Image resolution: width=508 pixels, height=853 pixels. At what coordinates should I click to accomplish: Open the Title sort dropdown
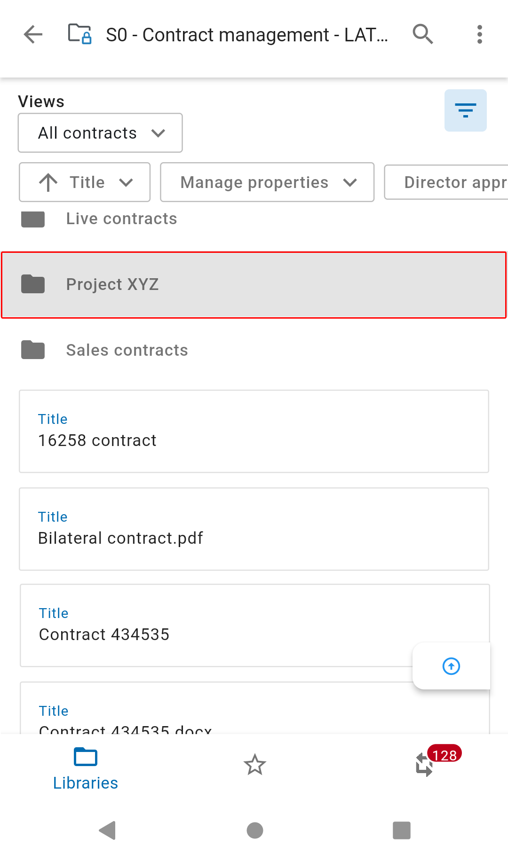pos(85,182)
